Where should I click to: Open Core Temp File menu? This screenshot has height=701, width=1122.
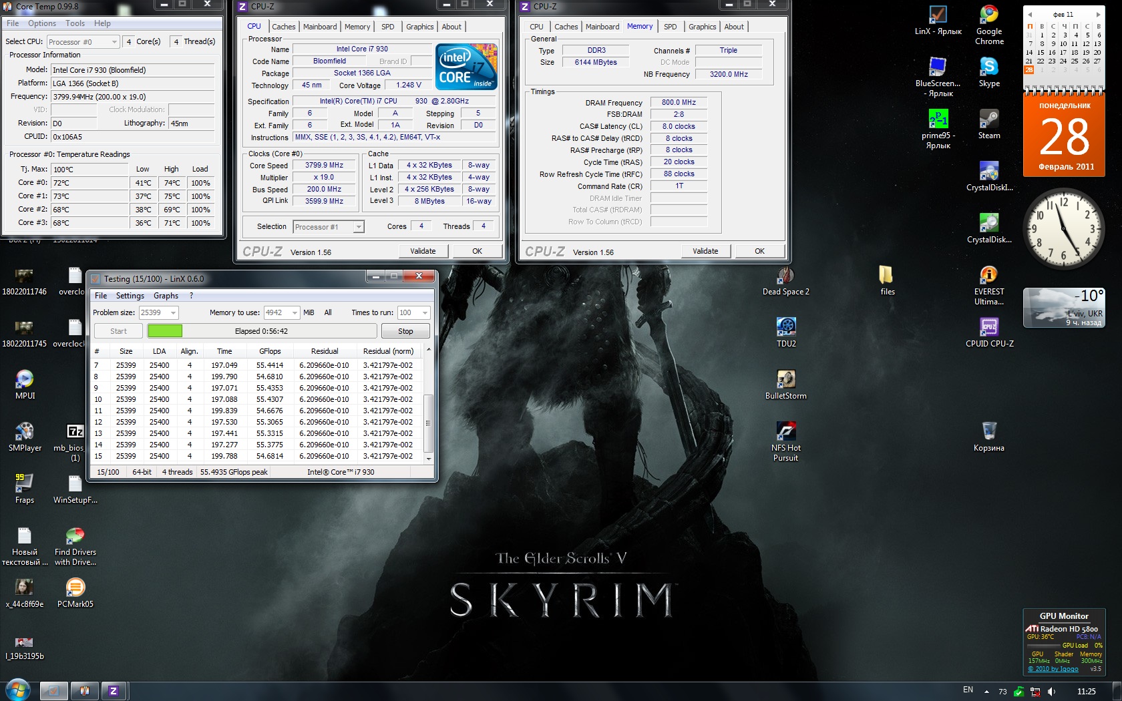(13, 23)
